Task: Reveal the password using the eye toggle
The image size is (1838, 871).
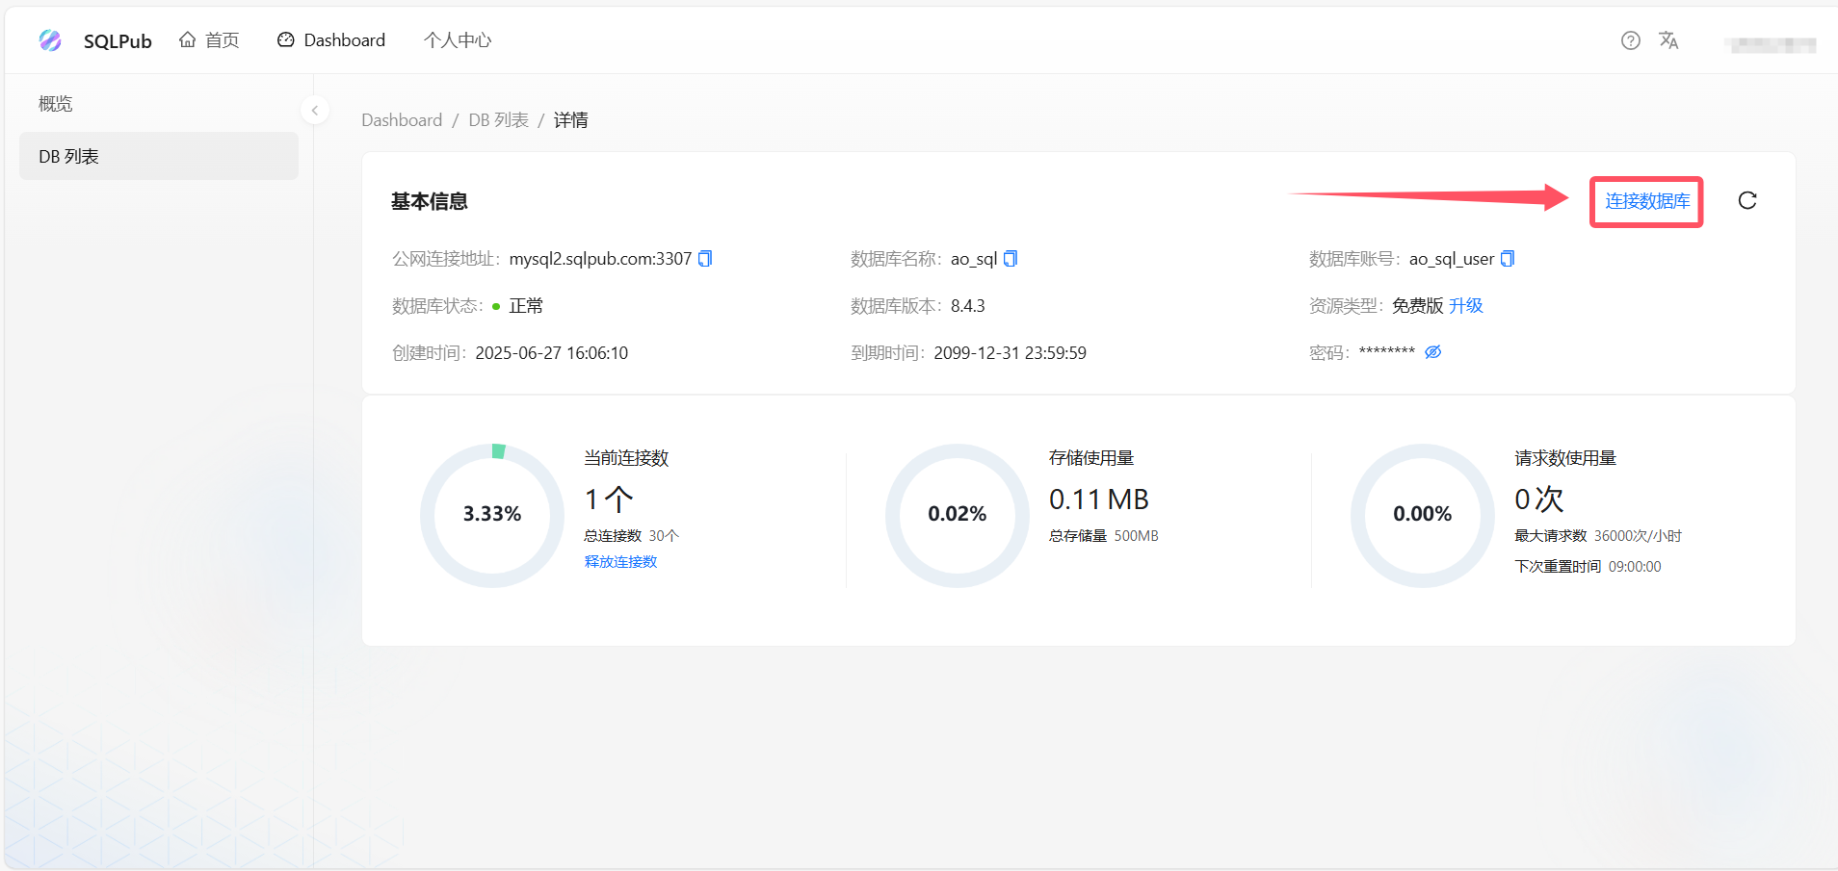Action: pyautogui.click(x=1432, y=351)
